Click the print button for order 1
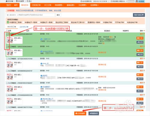150x116 pixels. click(140, 38)
